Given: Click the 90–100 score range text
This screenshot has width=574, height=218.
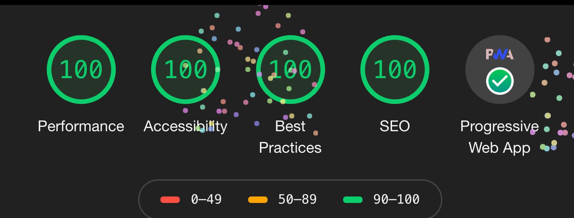Looking at the screenshot, I should tap(396, 199).
